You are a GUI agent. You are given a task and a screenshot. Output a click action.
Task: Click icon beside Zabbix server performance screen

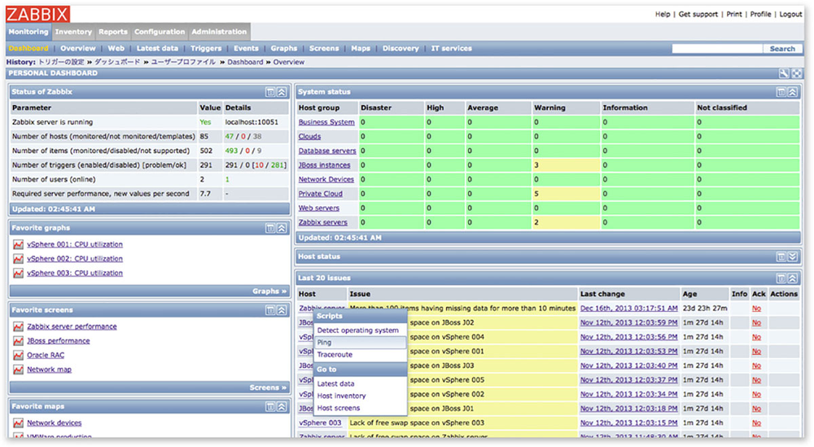click(18, 326)
